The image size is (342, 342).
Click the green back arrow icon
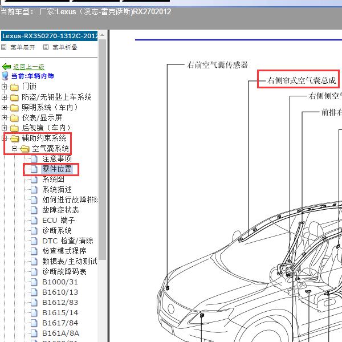6,67
